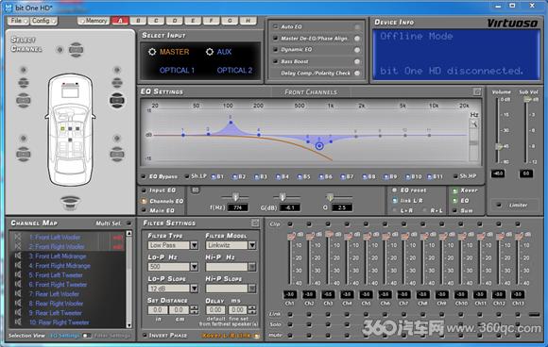This screenshot has width=548, height=347.
Task: Toggle Selection View between EQ and Filter Settings
Action: tap(86, 336)
